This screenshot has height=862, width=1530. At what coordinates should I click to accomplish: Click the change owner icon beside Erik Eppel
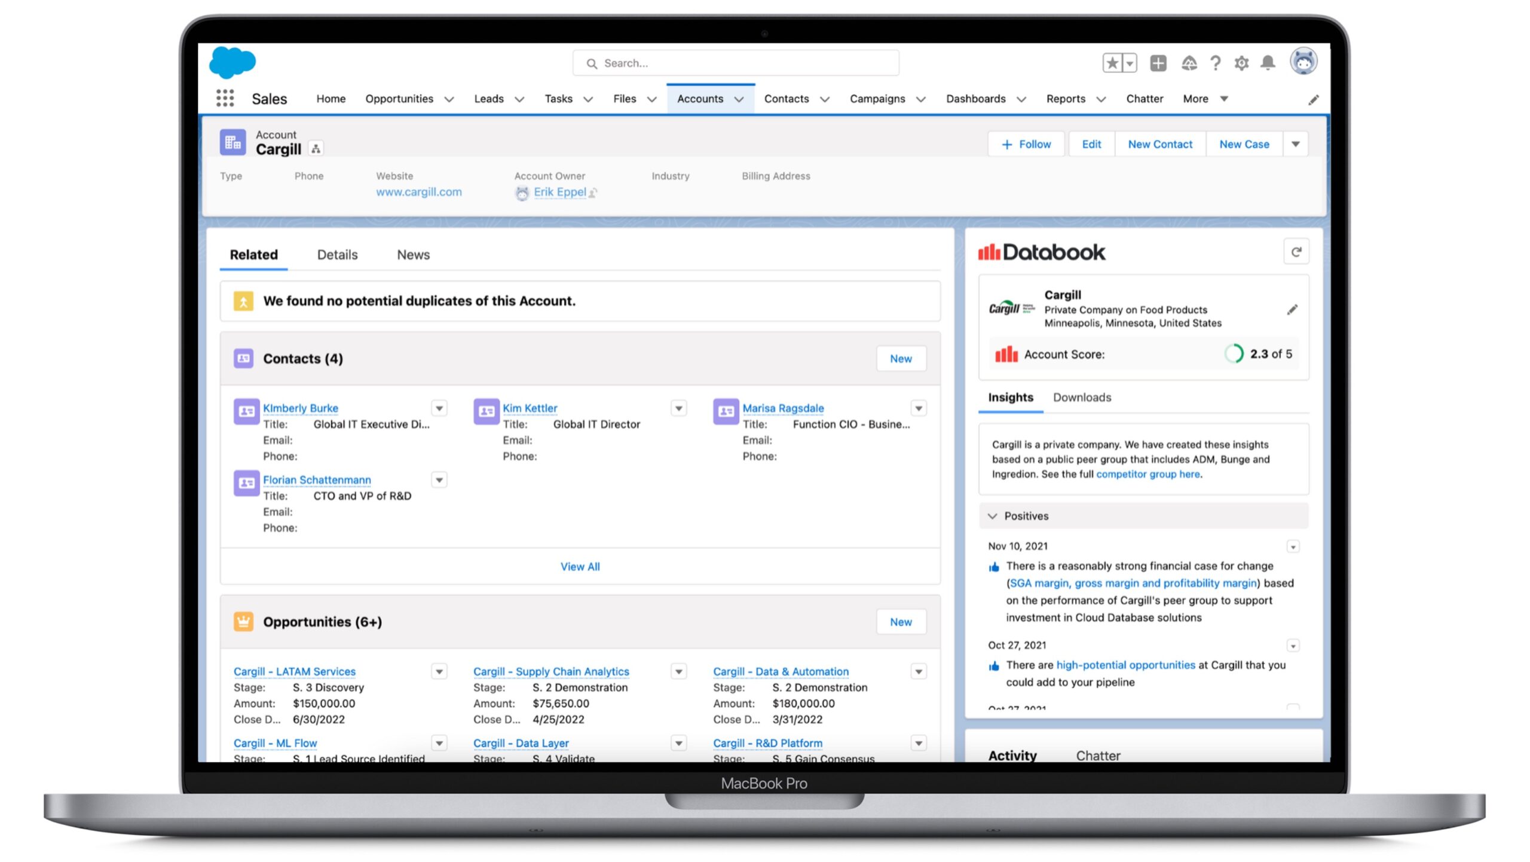[593, 192]
